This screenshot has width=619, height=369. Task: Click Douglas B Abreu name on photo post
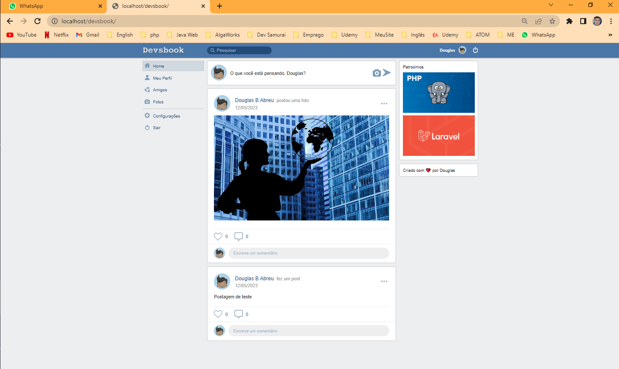(x=254, y=100)
